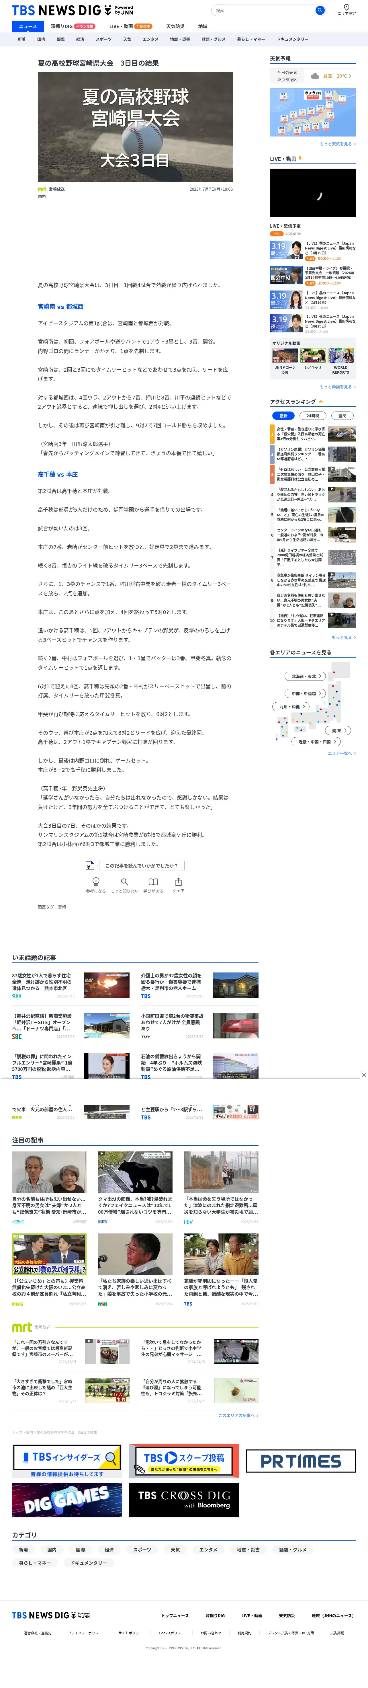Expand もっと天気を見る link
The image size is (368, 1688).
pos(338,143)
